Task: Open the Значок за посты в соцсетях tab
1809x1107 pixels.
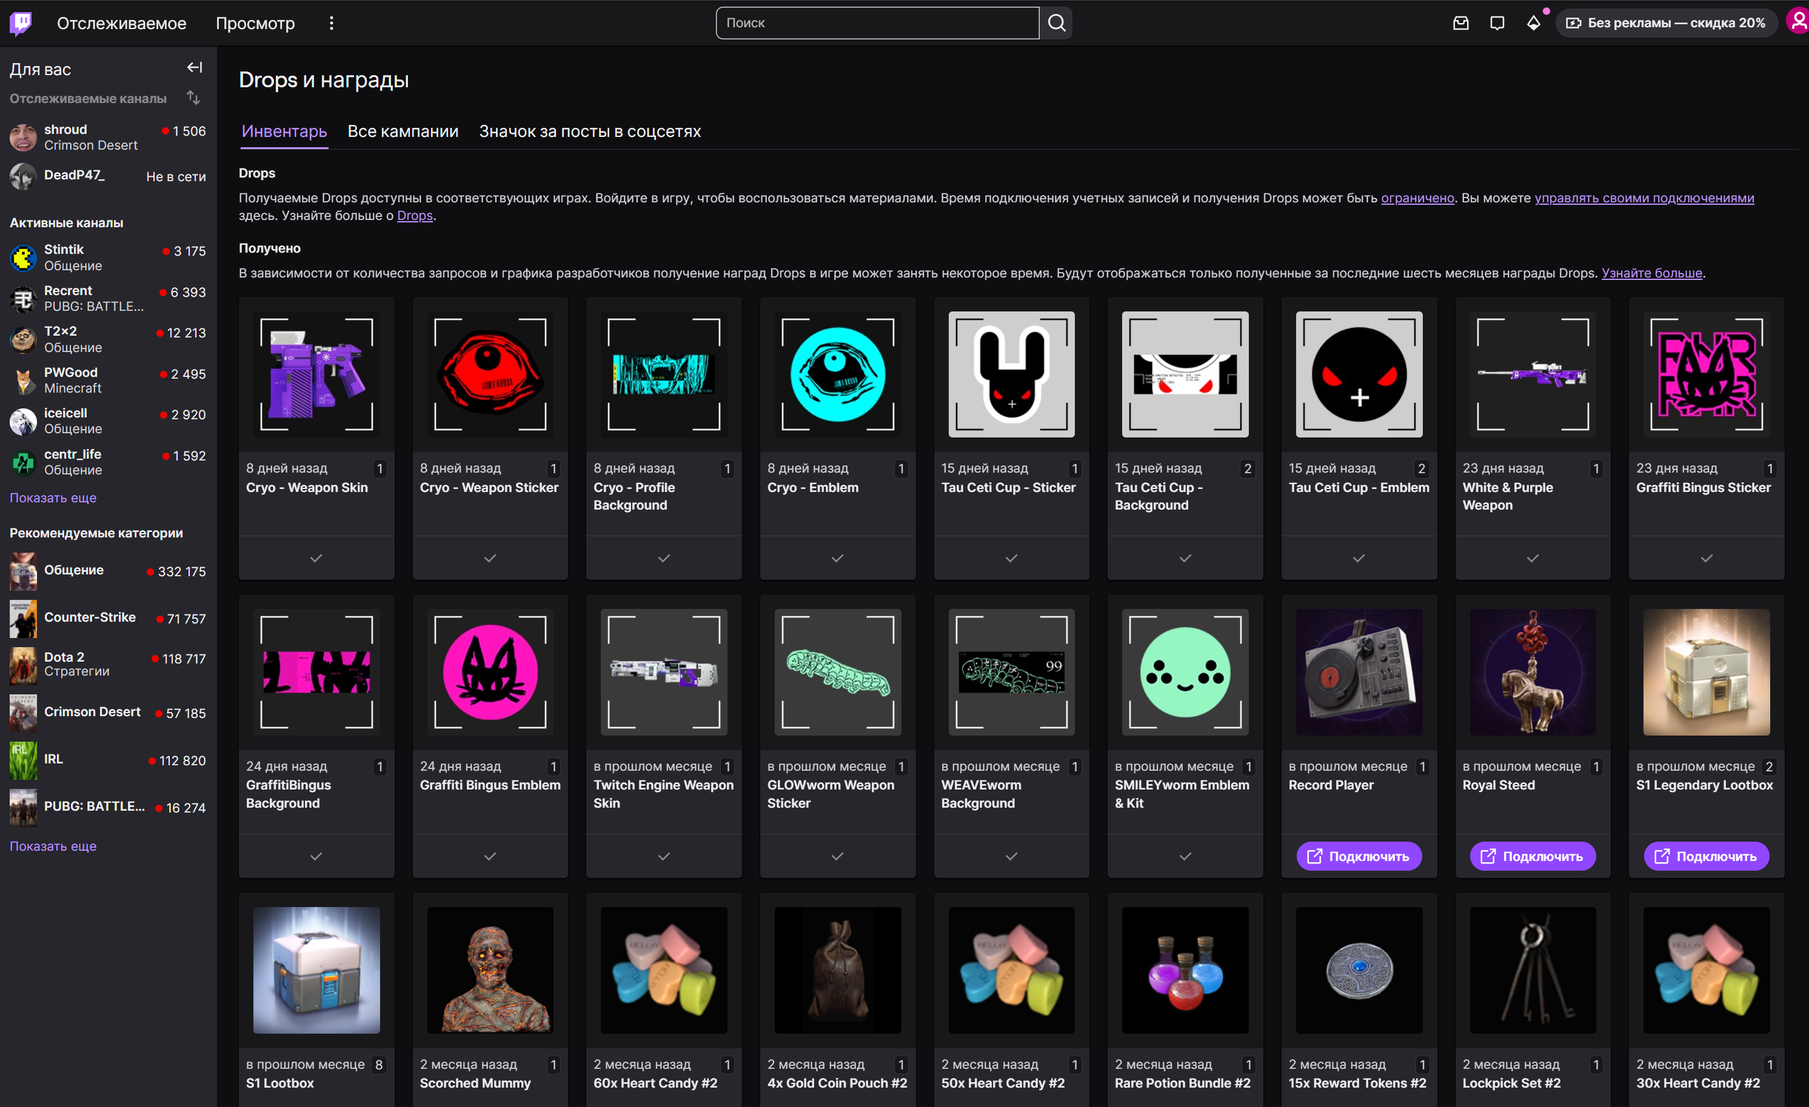Action: [x=589, y=131]
